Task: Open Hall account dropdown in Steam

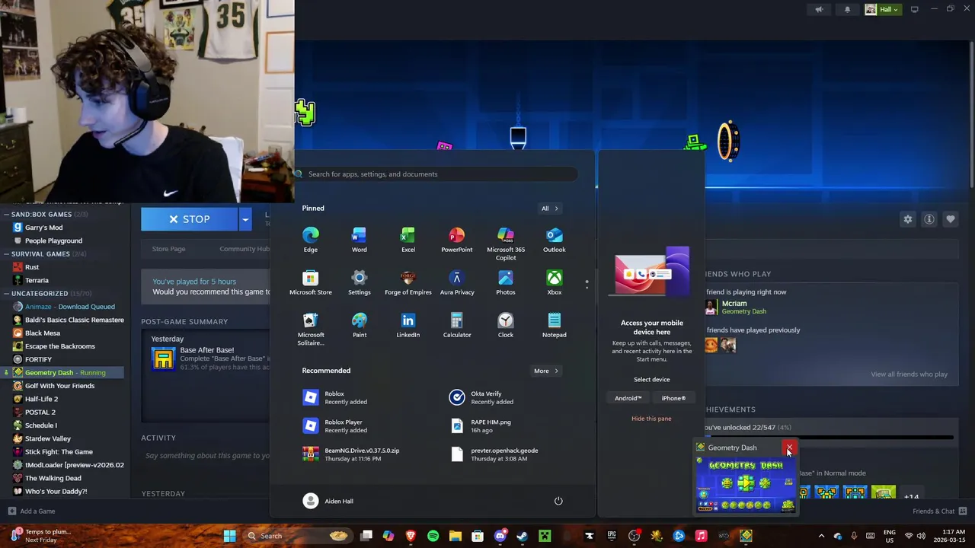Action: (x=882, y=9)
